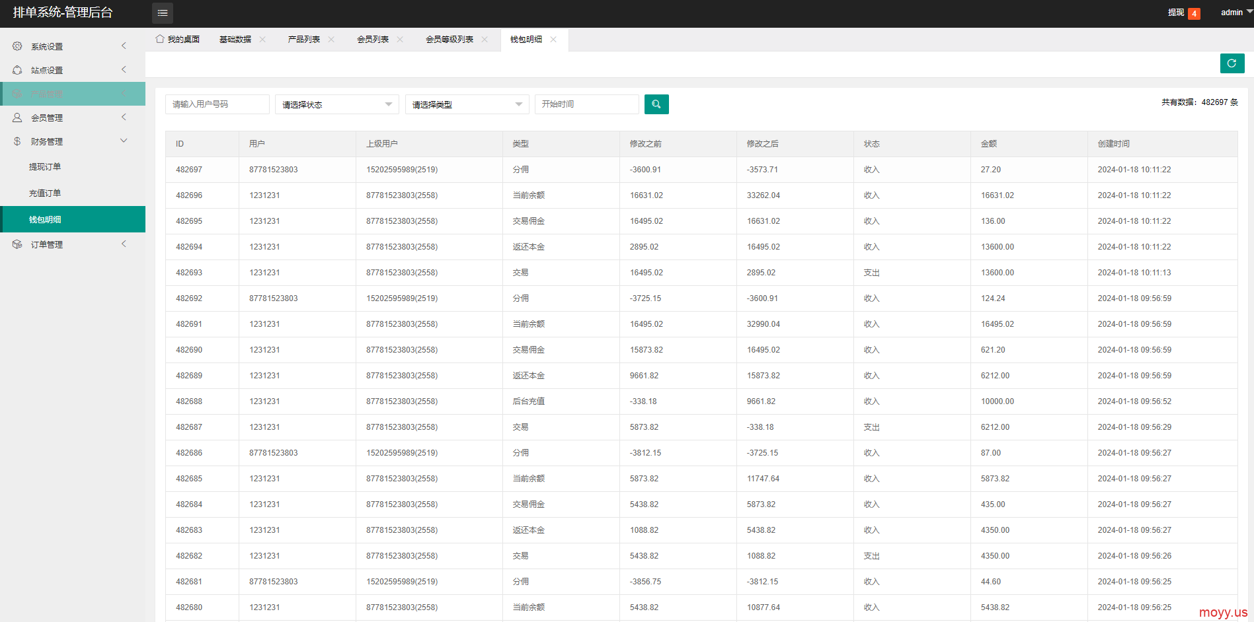Expand the 站点设置 menu chevron
The width and height of the screenshot is (1254, 622).
124,69
